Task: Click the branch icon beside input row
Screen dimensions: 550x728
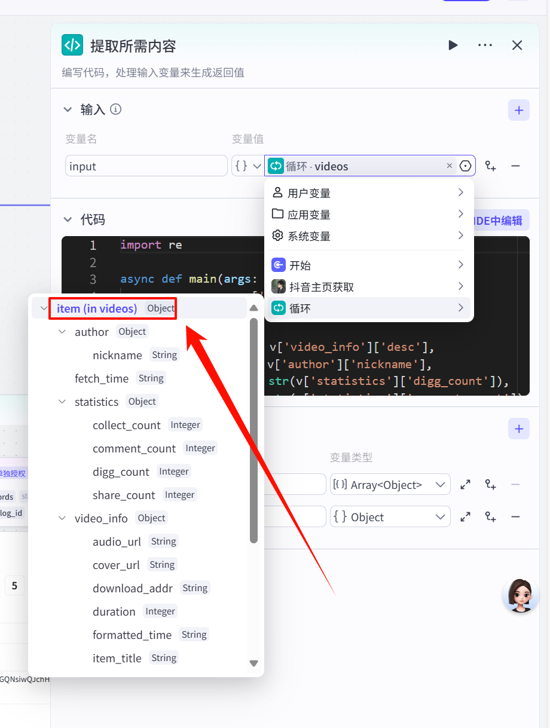Action: coord(491,166)
